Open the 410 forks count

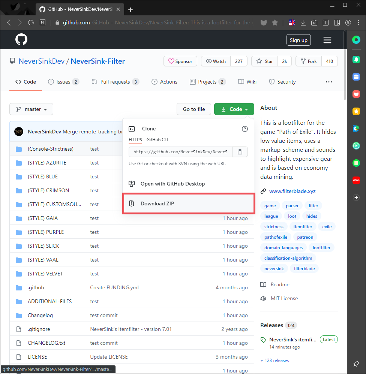pyautogui.click(x=330, y=61)
